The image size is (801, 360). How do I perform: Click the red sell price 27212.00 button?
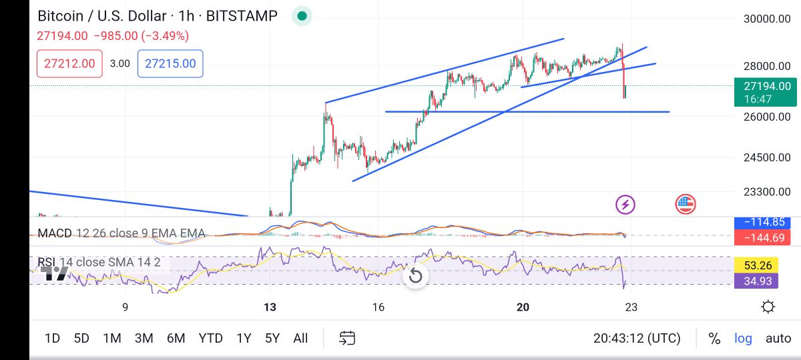(69, 64)
